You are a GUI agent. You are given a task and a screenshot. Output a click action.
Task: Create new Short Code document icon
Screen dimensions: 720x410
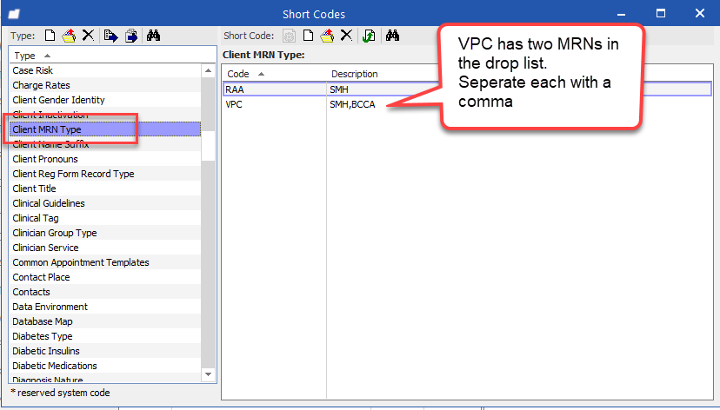(309, 36)
